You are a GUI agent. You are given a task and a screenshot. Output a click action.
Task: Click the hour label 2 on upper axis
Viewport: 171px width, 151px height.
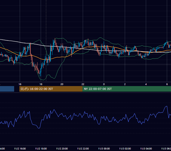pyautogui.click(x=125, y=84)
